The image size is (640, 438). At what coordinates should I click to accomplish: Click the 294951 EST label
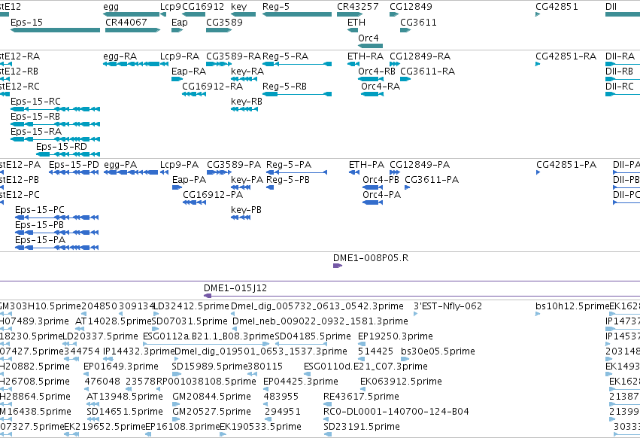[283, 412]
